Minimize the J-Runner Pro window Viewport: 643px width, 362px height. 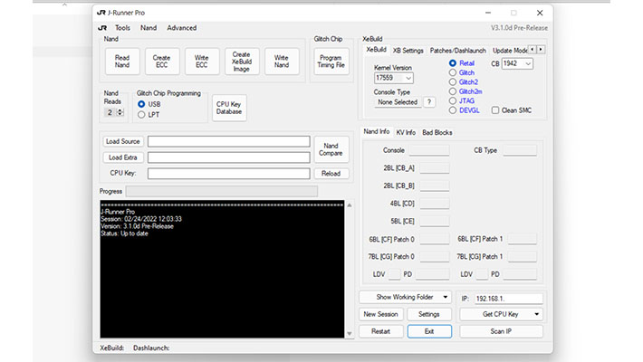pos(488,13)
